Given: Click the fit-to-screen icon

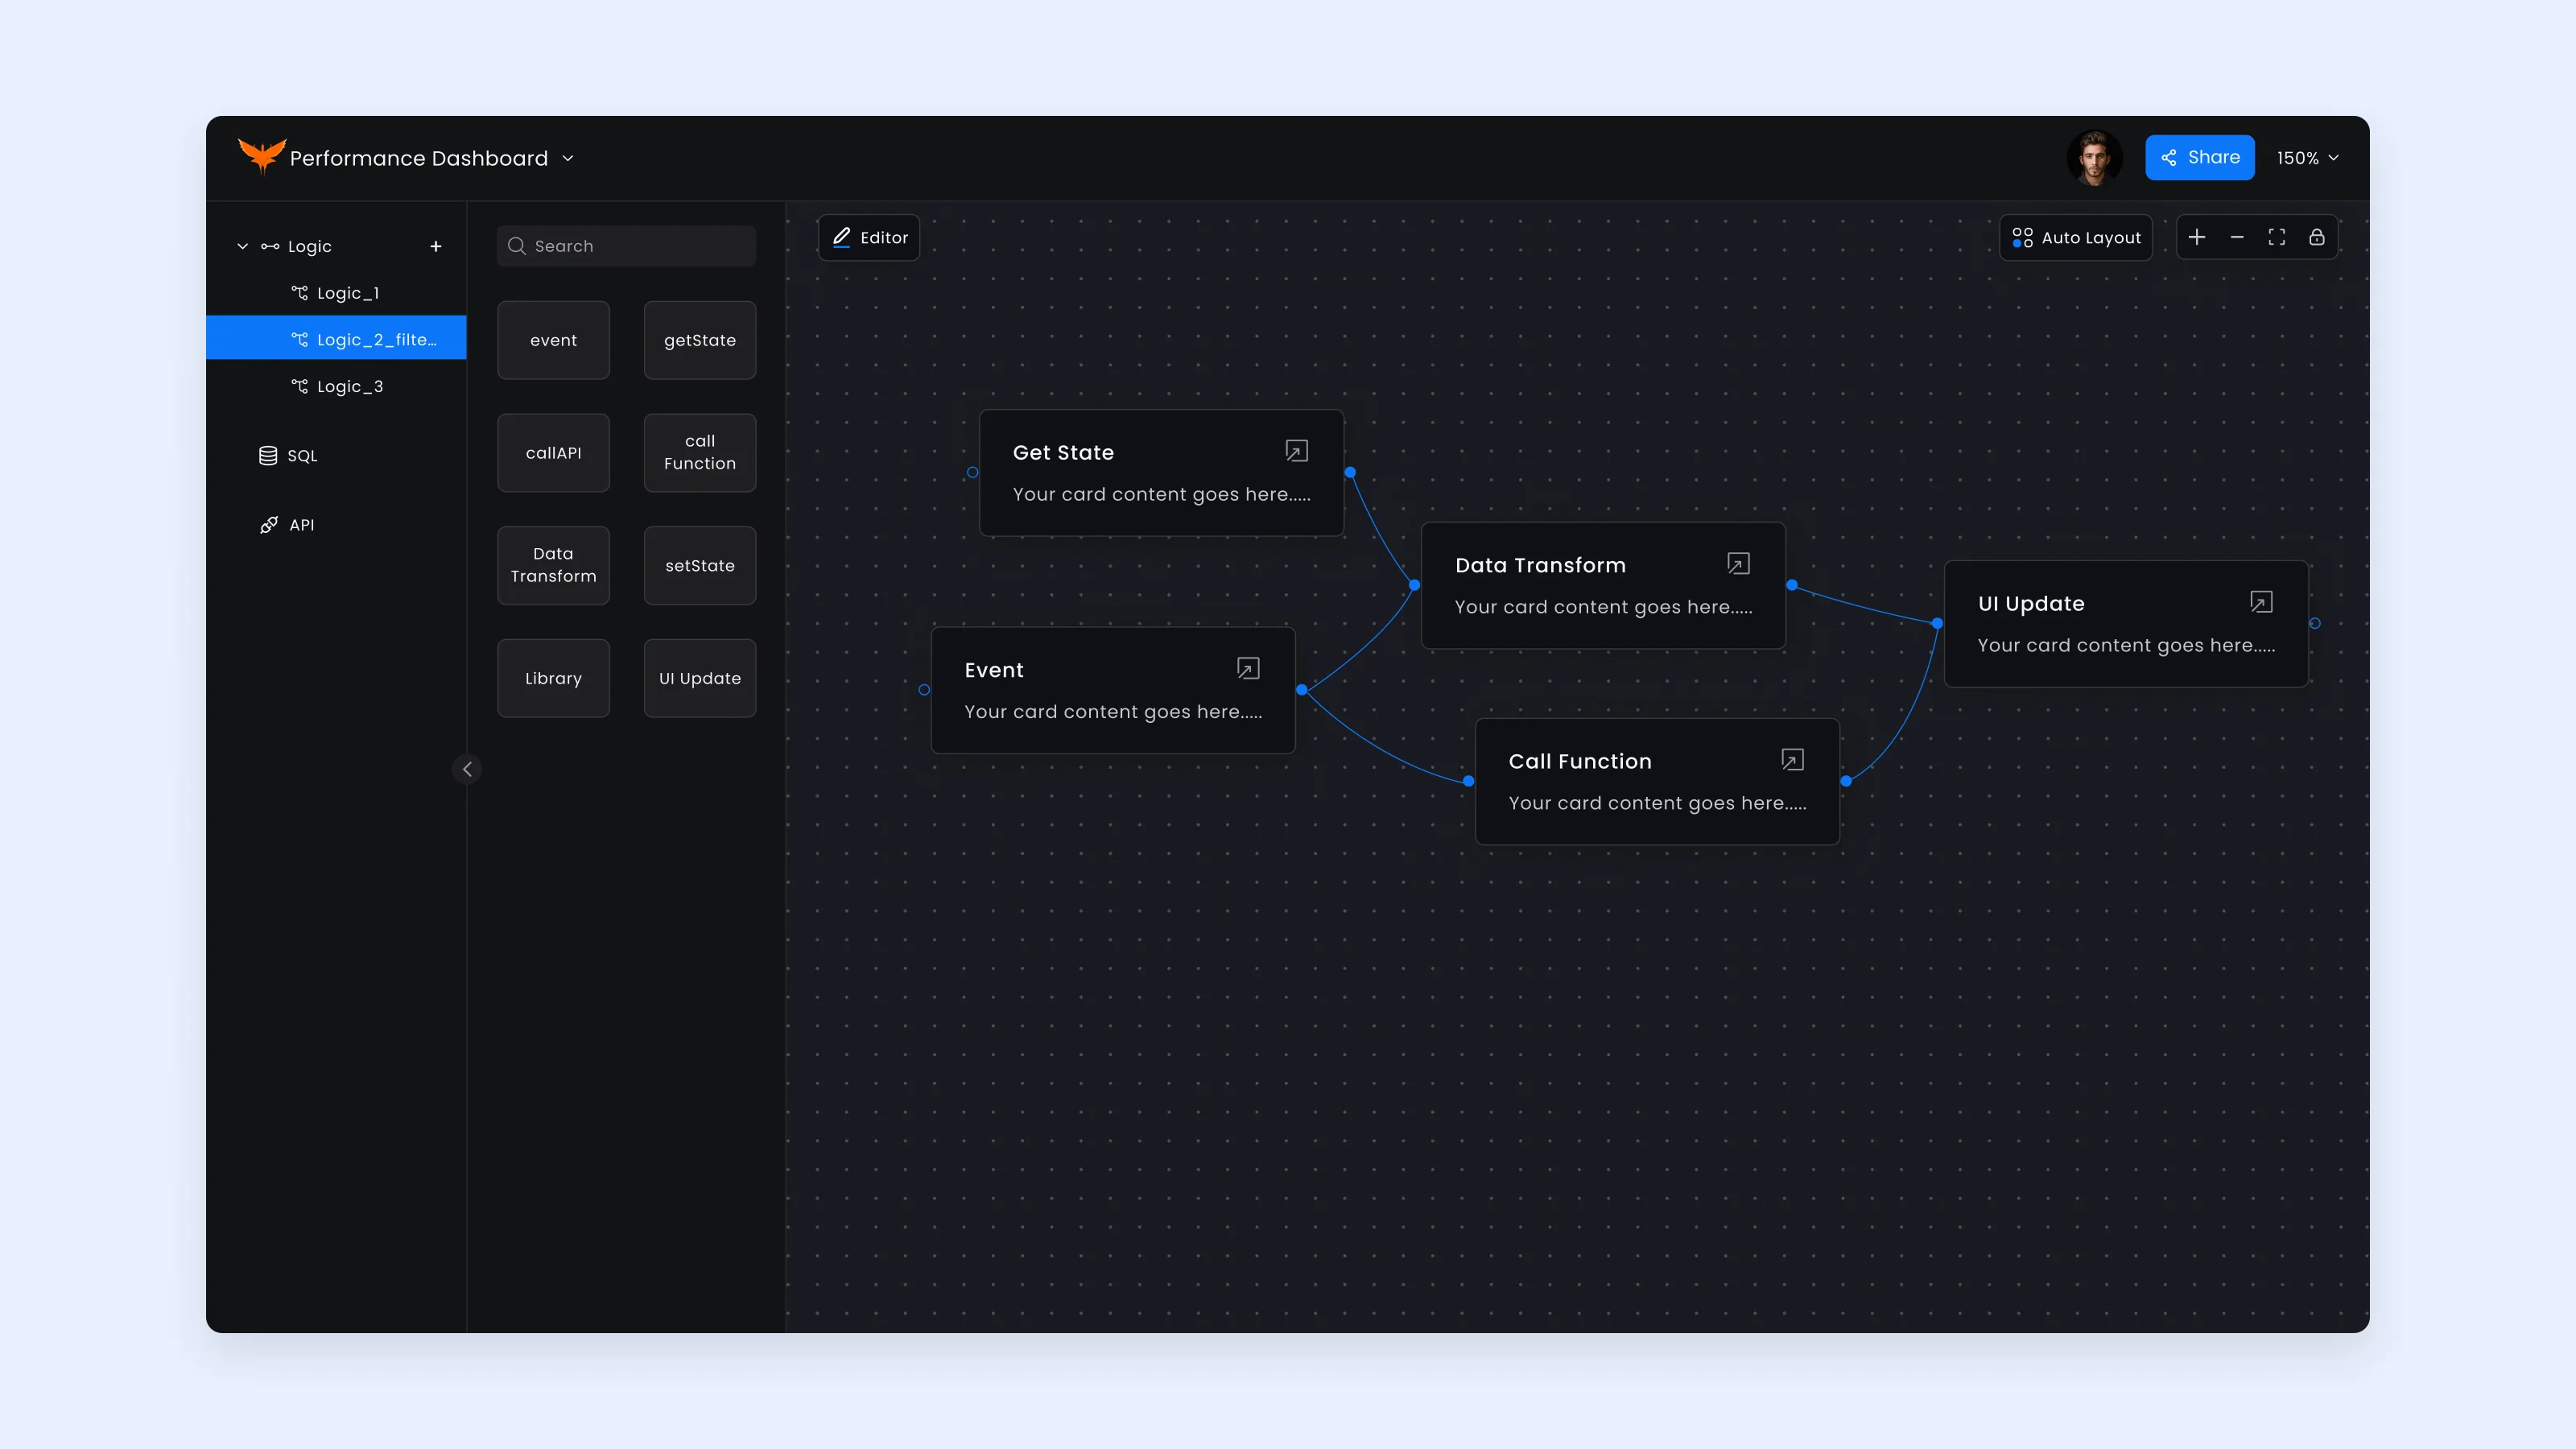Looking at the screenshot, I should 2277,237.
